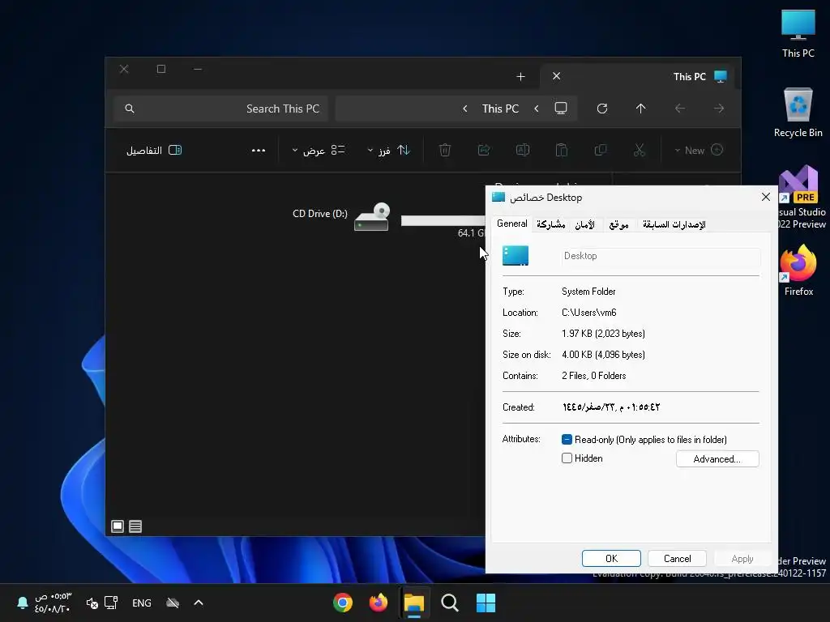Open the New dropdown button
This screenshot has width=830, height=622.
[698, 150]
